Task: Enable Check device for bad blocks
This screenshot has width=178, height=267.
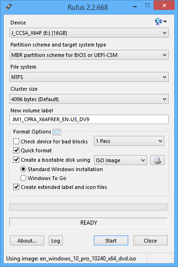Action: (16, 141)
